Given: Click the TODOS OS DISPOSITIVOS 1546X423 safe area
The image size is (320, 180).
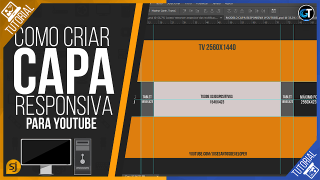Looking at the screenshot, I should (x=217, y=99).
